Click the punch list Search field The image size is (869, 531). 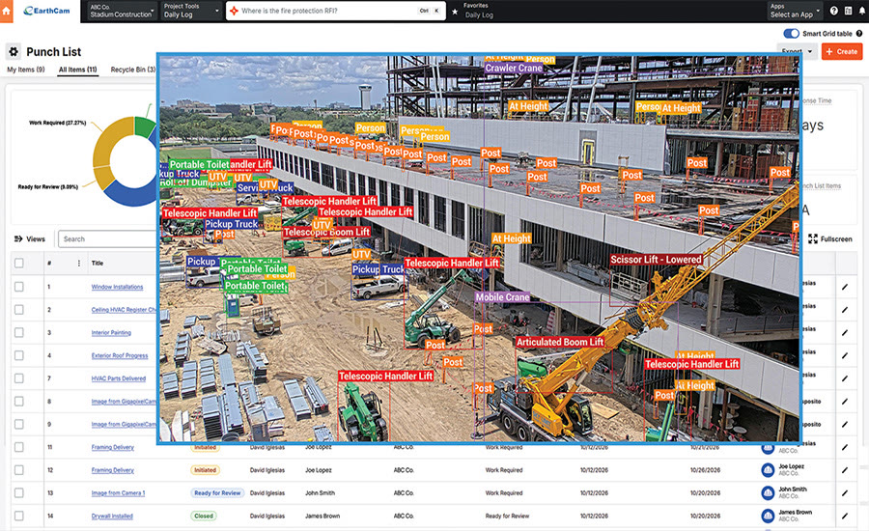point(108,238)
